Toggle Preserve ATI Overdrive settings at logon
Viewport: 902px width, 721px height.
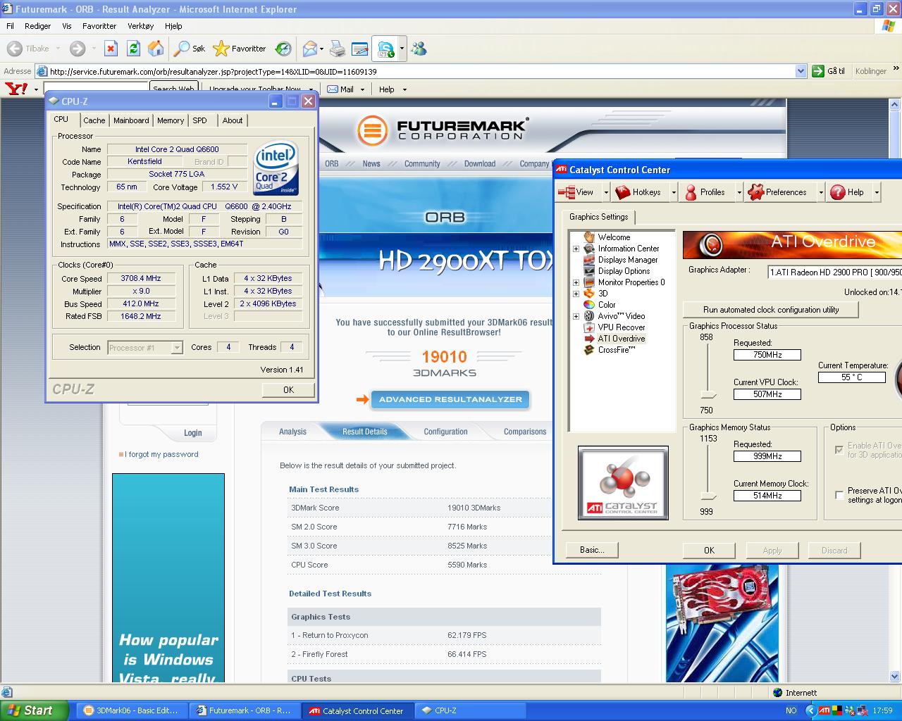pyautogui.click(x=839, y=495)
